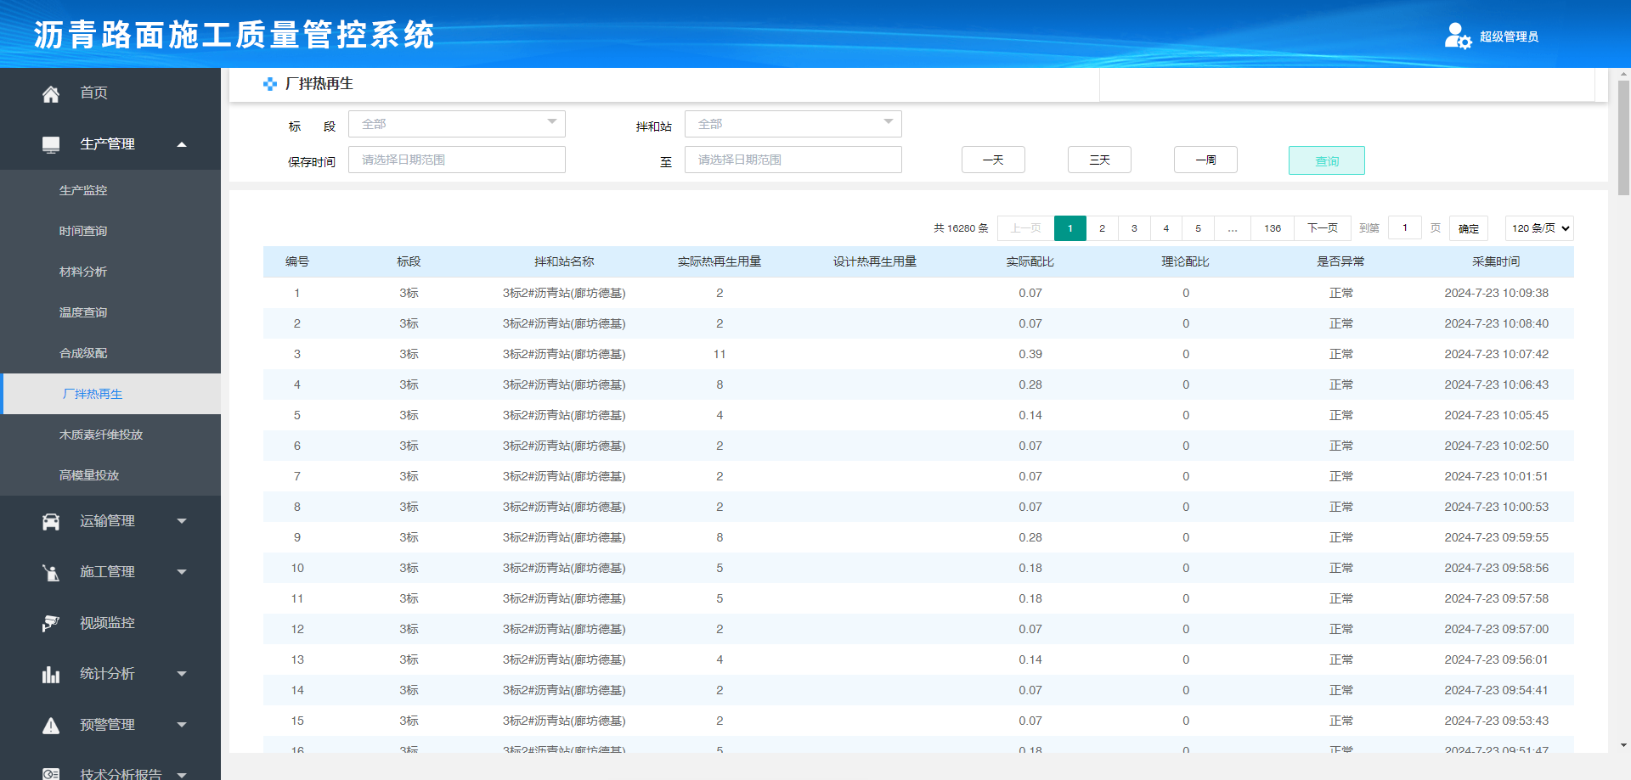Collapse the 生产管理 menu arrow
Viewport: 1631px width, 780px height.
(x=182, y=144)
